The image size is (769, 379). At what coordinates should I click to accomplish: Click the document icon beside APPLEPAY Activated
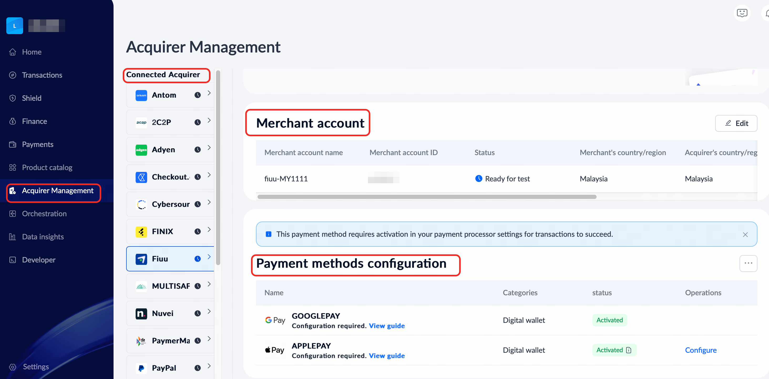pyautogui.click(x=629, y=350)
